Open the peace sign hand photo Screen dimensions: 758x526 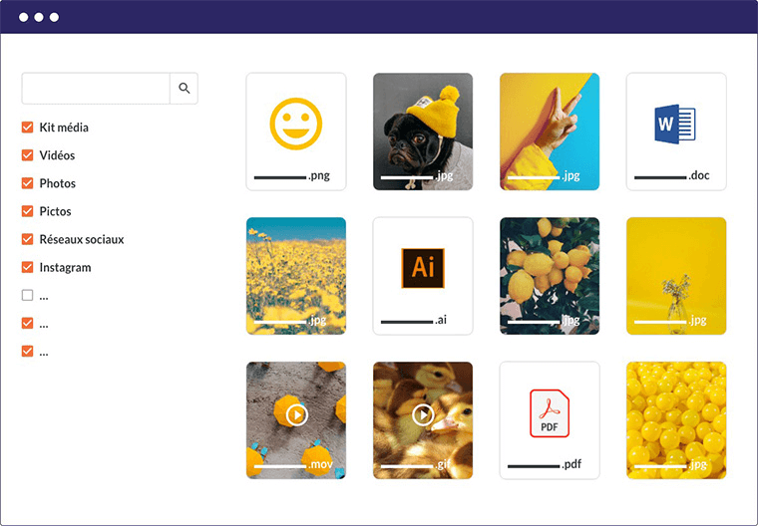click(550, 131)
